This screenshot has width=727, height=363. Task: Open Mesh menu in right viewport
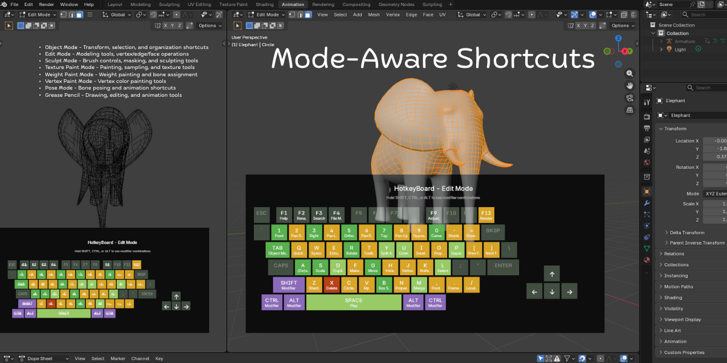pos(374,15)
